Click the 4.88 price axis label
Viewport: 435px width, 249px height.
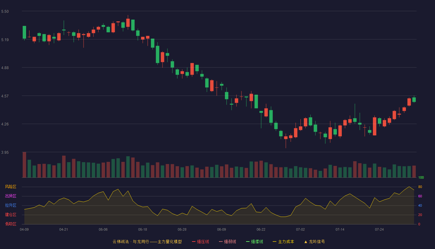5,68
